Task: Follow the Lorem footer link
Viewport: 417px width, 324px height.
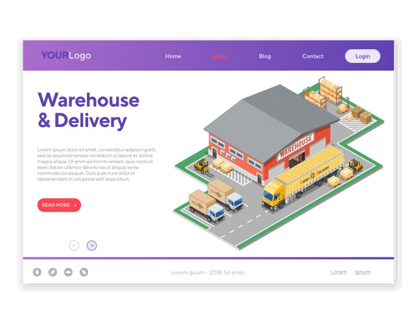Action: pyautogui.click(x=339, y=272)
